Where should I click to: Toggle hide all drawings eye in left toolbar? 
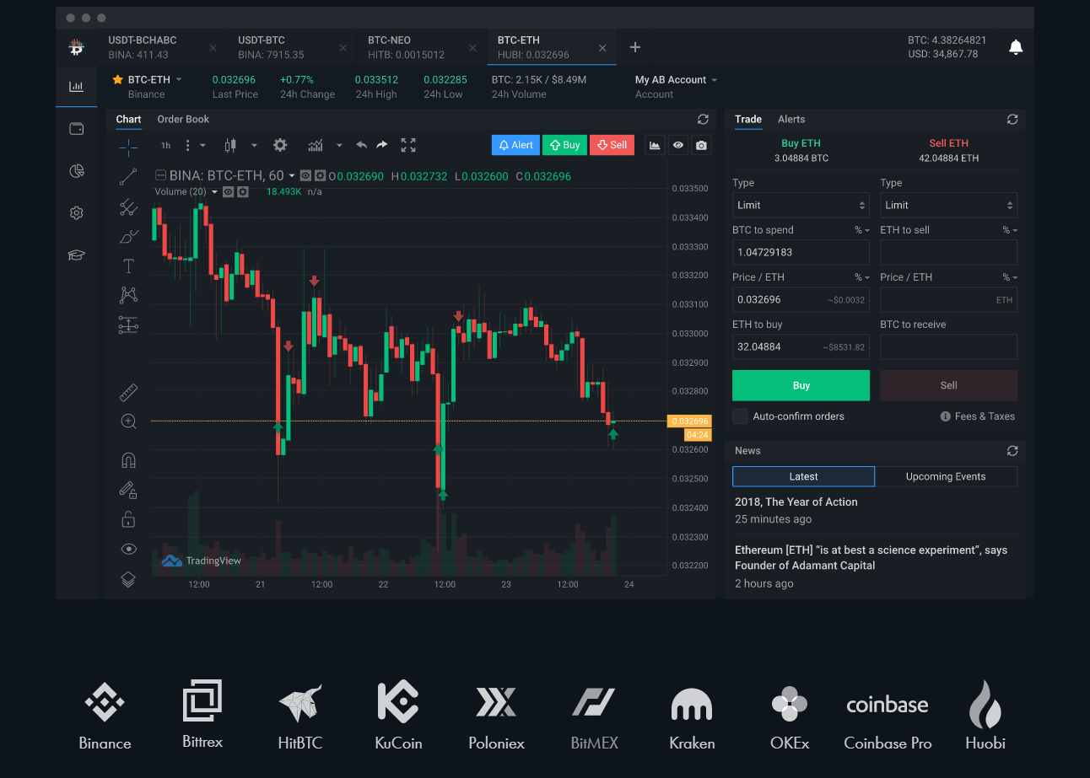coord(128,549)
